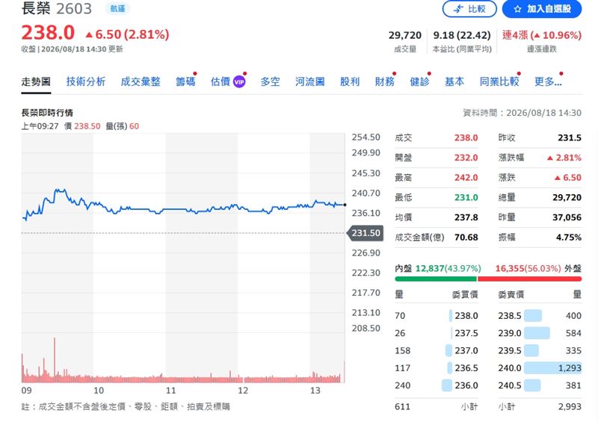The image size is (598, 422).
Task: Click the green 內盤 portion of ratio bar
Action: click(436, 279)
